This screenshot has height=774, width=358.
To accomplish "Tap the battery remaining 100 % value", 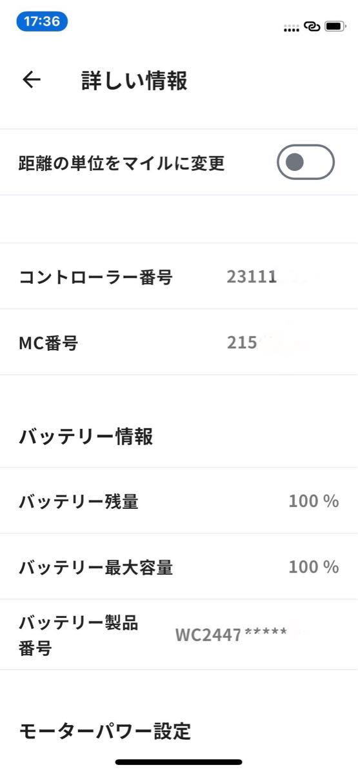I will coord(313,501).
